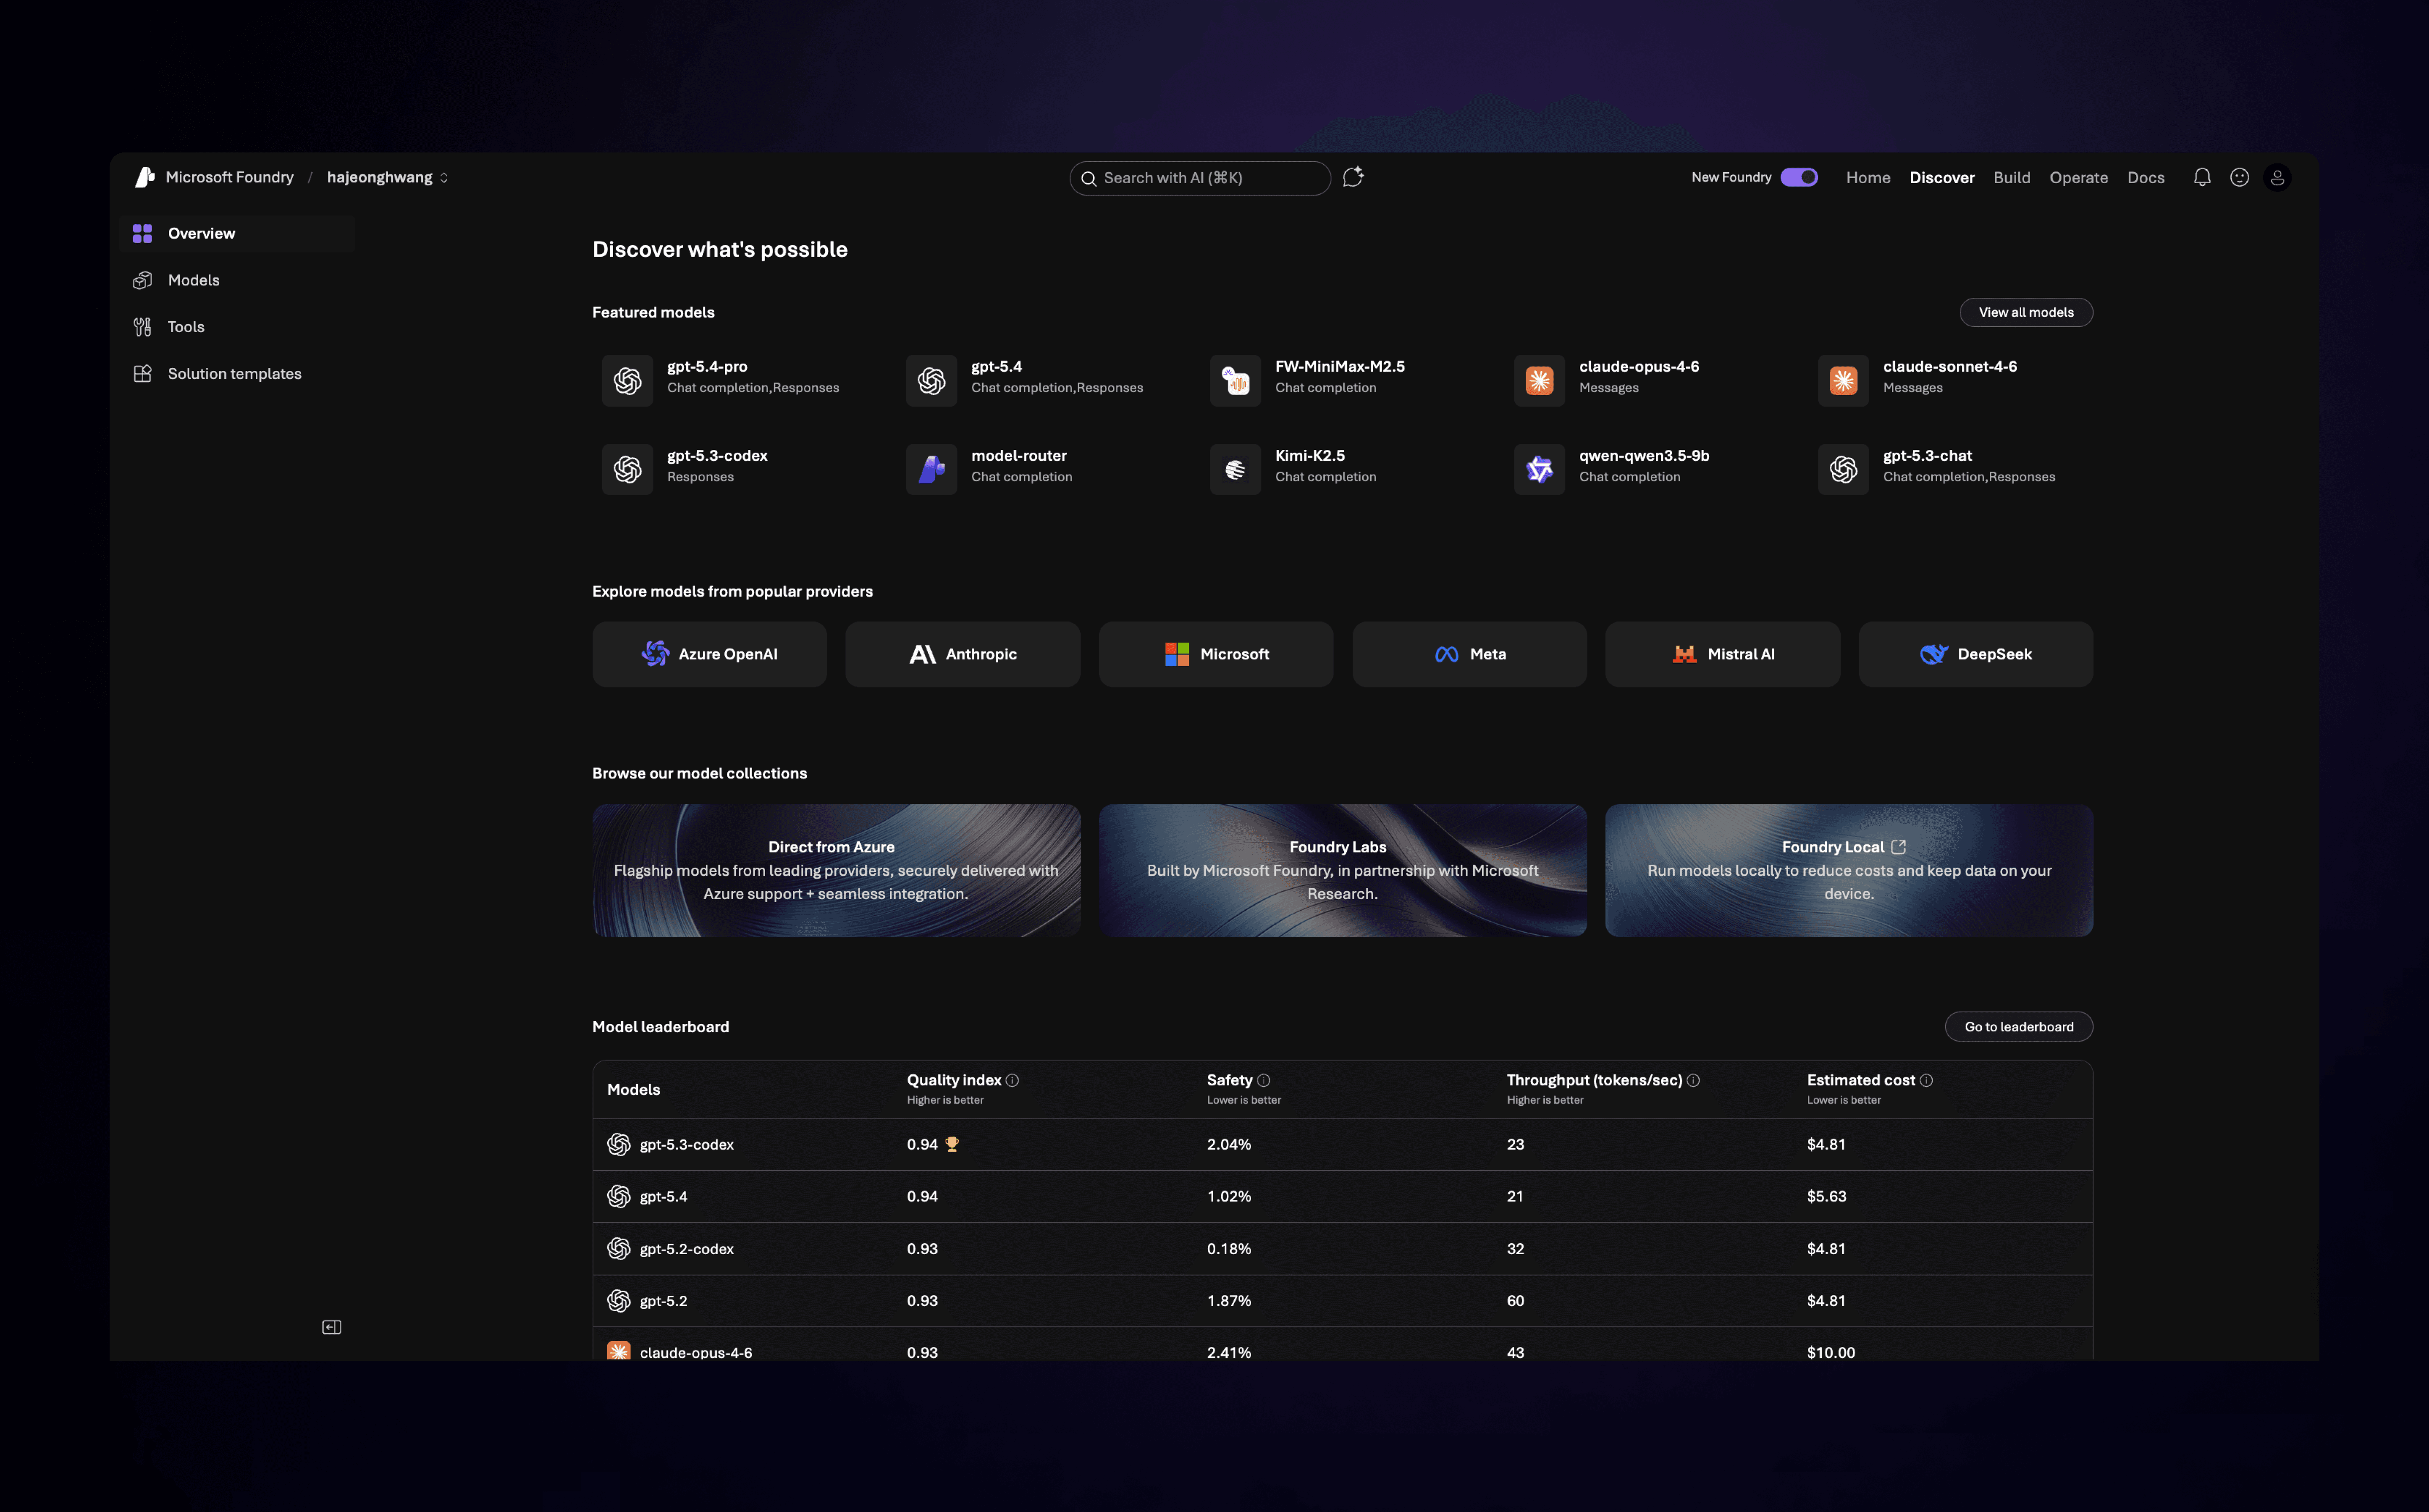This screenshot has width=2429, height=1512.
Task: Select the Anthropic provider card
Action: pyautogui.click(x=963, y=654)
